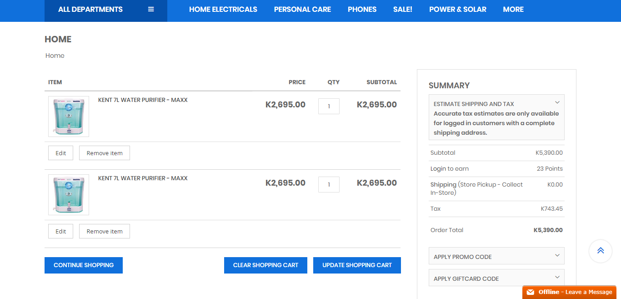Image resolution: width=621 pixels, height=299 pixels.
Task: Click the Home breadcrumb link
Action: tap(55, 56)
